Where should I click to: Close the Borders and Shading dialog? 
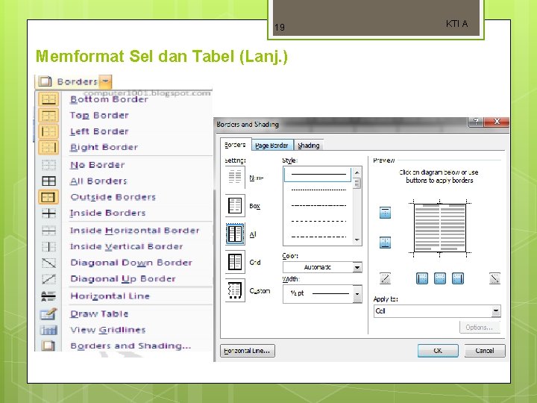click(x=497, y=122)
